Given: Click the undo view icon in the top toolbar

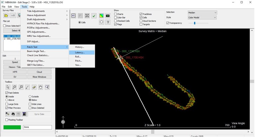Looking at the screenshot, I should click(x=73, y=16).
